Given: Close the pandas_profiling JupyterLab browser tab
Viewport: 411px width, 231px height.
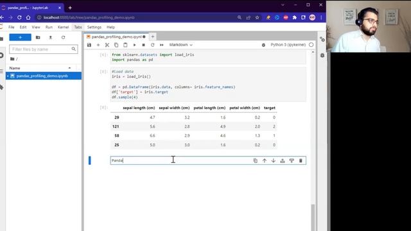Looking at the screenshot, I should click(60, 8).
